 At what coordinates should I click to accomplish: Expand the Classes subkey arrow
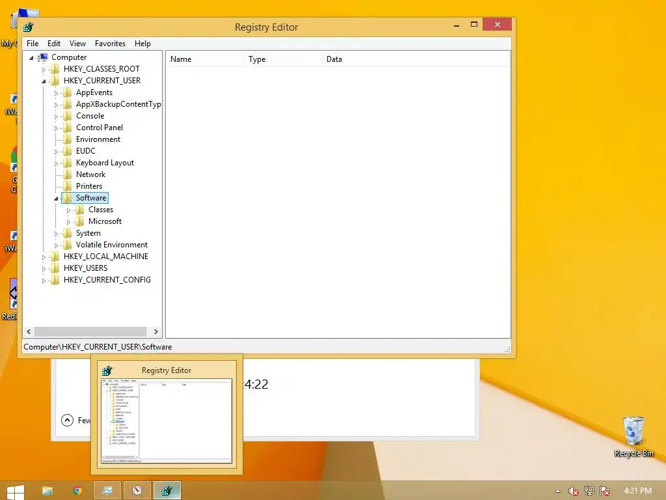(68, 210)
